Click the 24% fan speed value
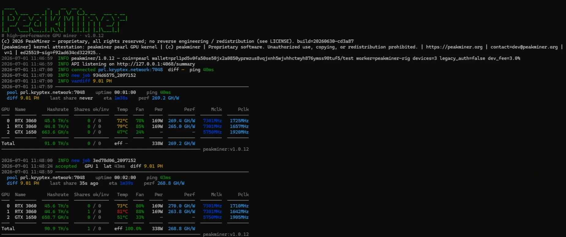566x237 pixels. [140, 132]
